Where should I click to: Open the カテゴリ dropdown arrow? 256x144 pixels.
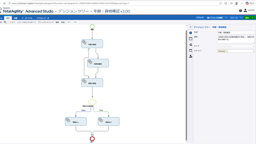(253, 51)
